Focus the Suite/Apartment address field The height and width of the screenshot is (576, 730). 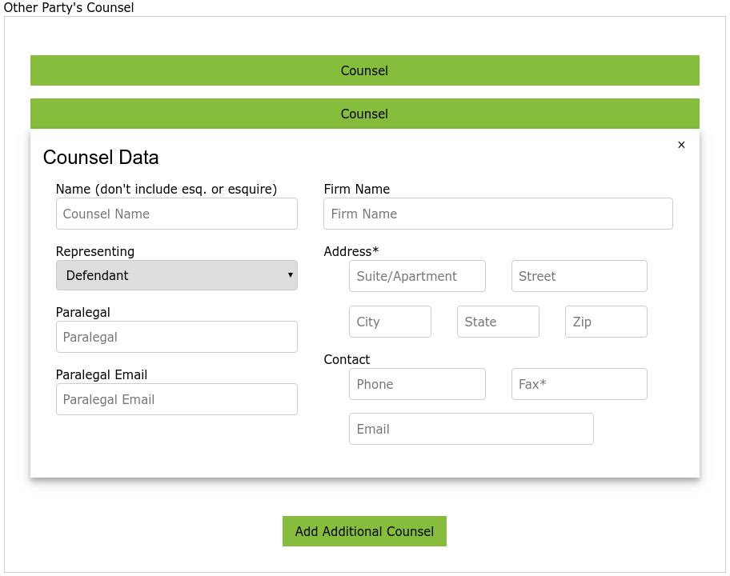click(x=417, y=276)
